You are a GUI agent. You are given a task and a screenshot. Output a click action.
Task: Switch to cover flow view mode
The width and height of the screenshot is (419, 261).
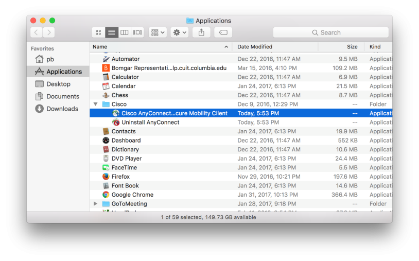tap(137, 32)
